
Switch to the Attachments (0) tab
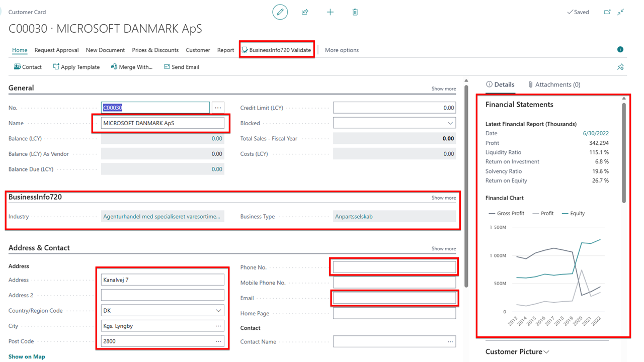554,84
